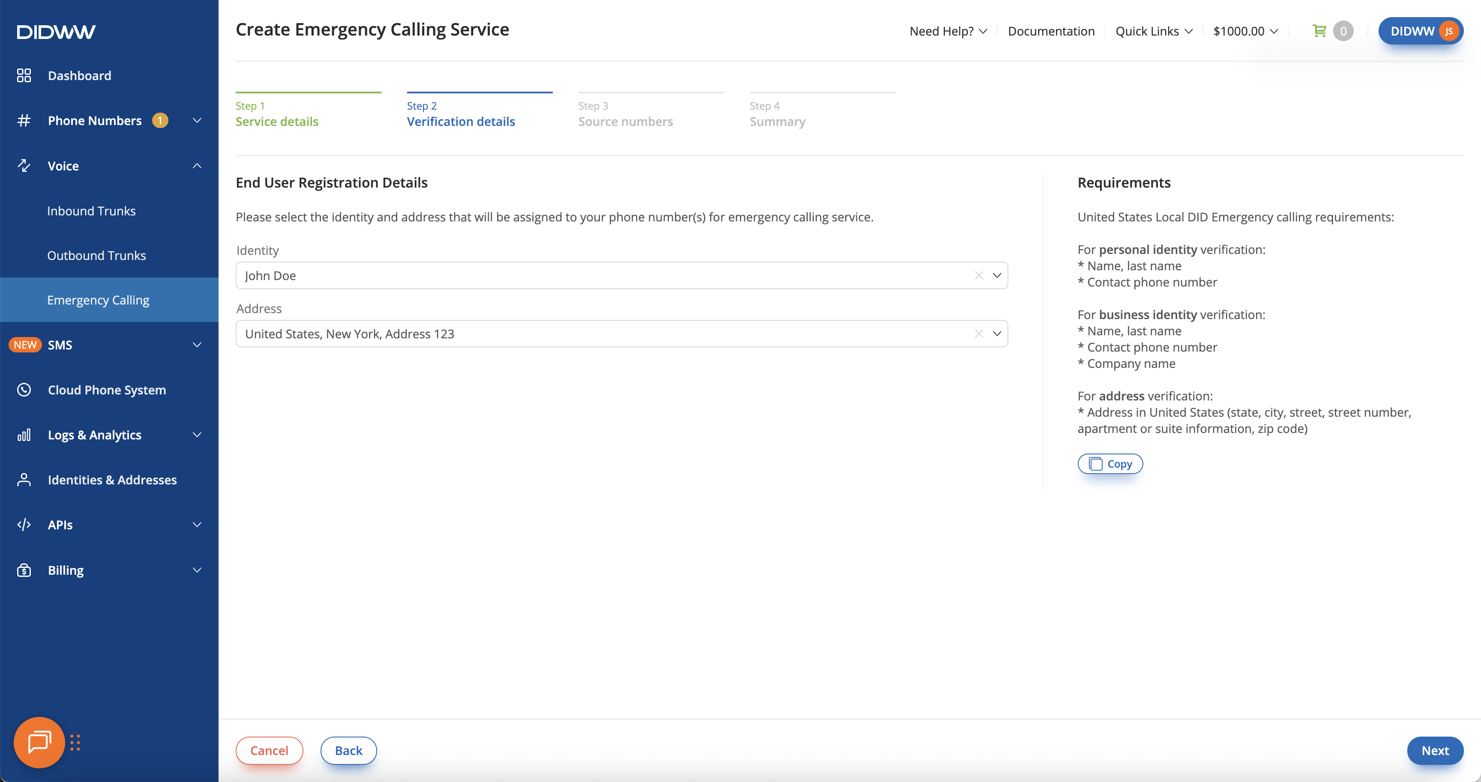Clear the selected John Doe identity

click(x=978, y=276)
